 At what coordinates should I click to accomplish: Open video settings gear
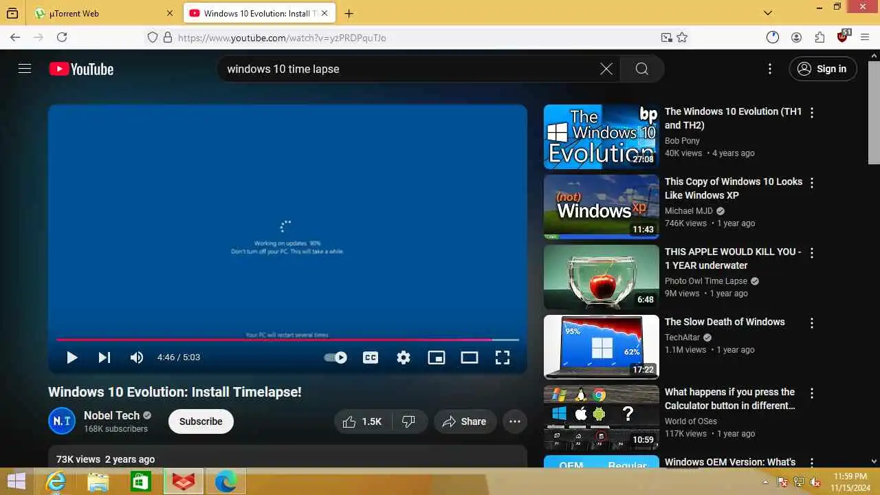(404, 357)
